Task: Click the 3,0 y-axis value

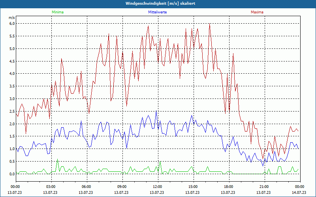Action: pos(12,99)
